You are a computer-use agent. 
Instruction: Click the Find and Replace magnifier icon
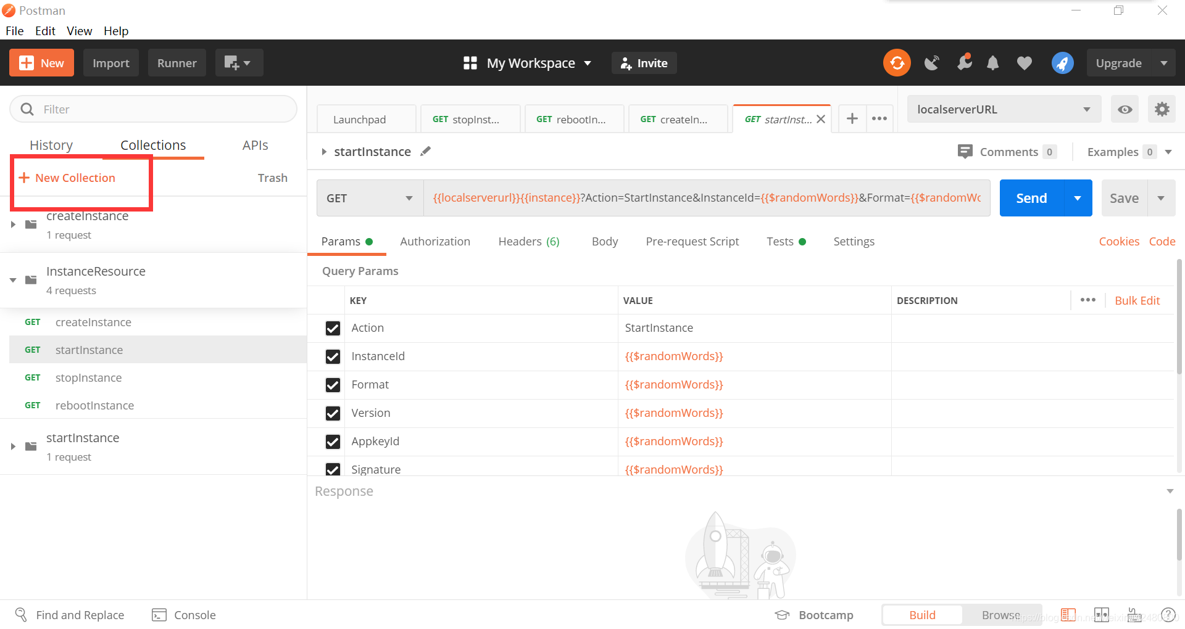(21, 615)
